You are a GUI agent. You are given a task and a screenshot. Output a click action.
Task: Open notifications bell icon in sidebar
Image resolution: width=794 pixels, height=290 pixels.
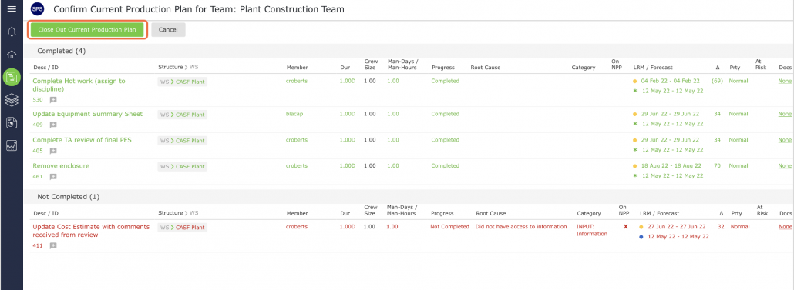tap(11, 32)
